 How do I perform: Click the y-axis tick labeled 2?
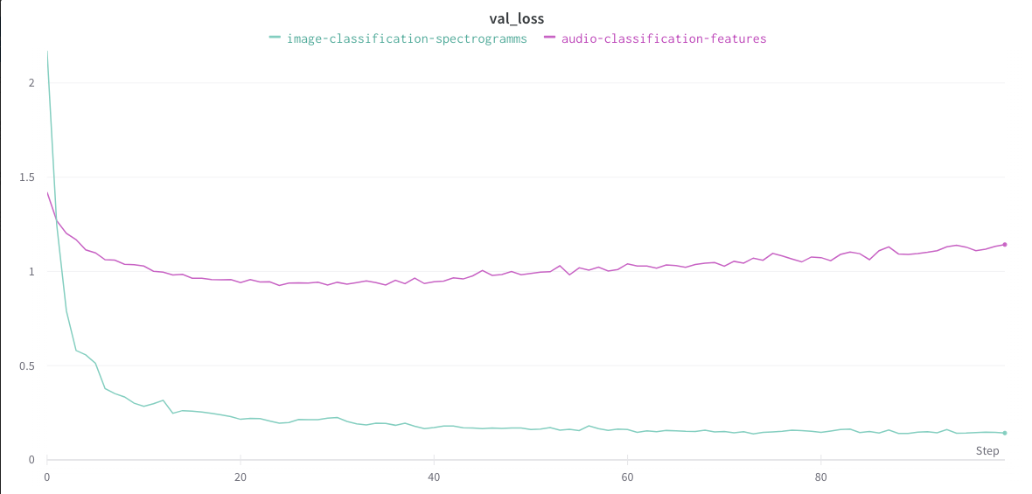tap(31, 83)
